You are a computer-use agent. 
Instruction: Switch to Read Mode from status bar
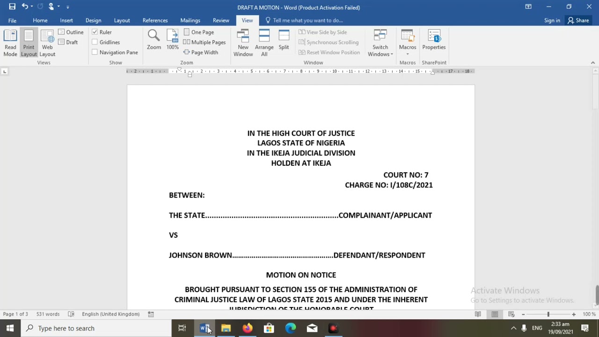click(x=478, y=314)
